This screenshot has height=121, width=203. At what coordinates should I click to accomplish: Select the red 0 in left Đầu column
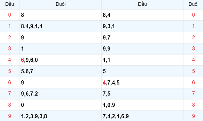[x=10, y=15]
